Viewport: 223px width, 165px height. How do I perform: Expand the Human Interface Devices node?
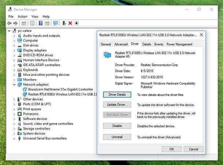click(x=14, y=60)
